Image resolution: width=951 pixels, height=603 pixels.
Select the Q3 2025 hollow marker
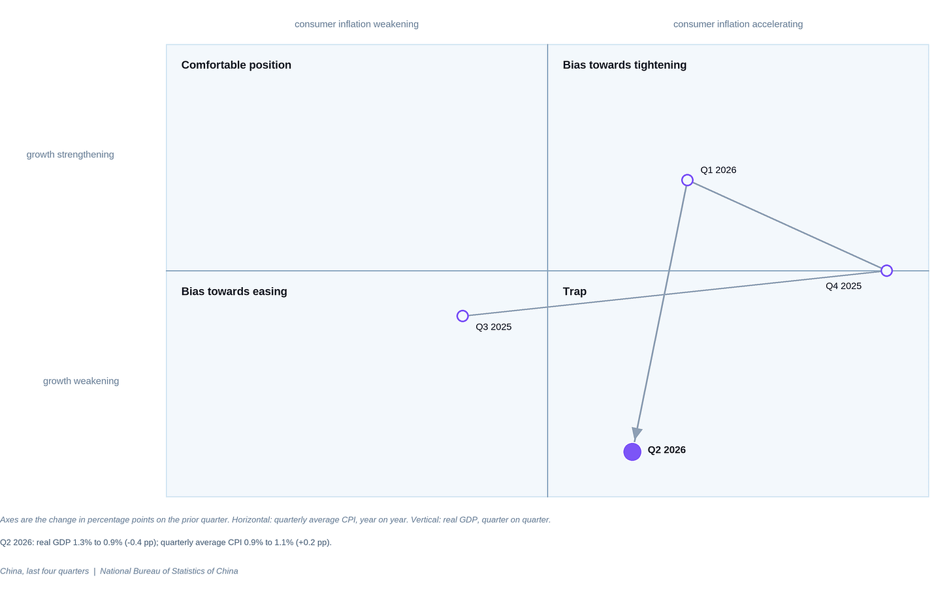pos(462,316)
